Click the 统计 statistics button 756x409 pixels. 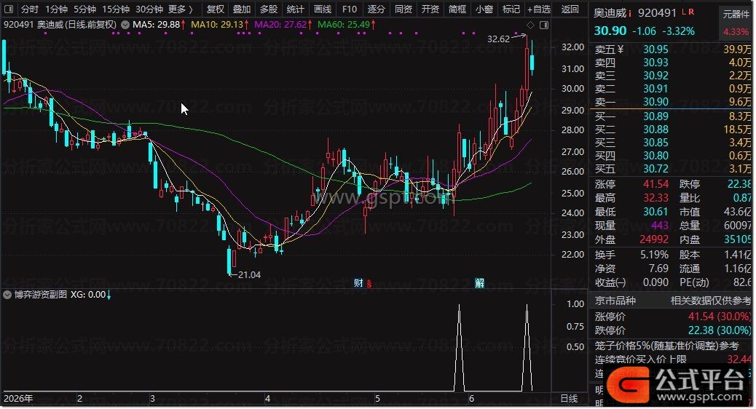[x=295, y=9]
